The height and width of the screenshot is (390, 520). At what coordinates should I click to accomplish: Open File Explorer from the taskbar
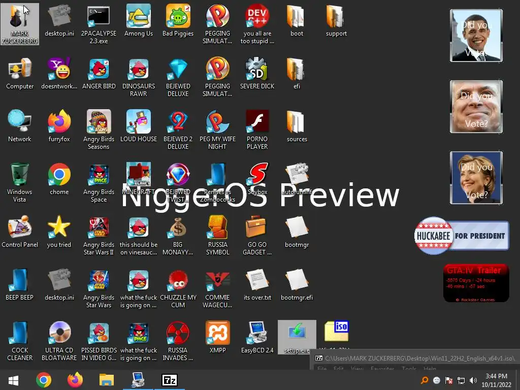click(107, 380)
